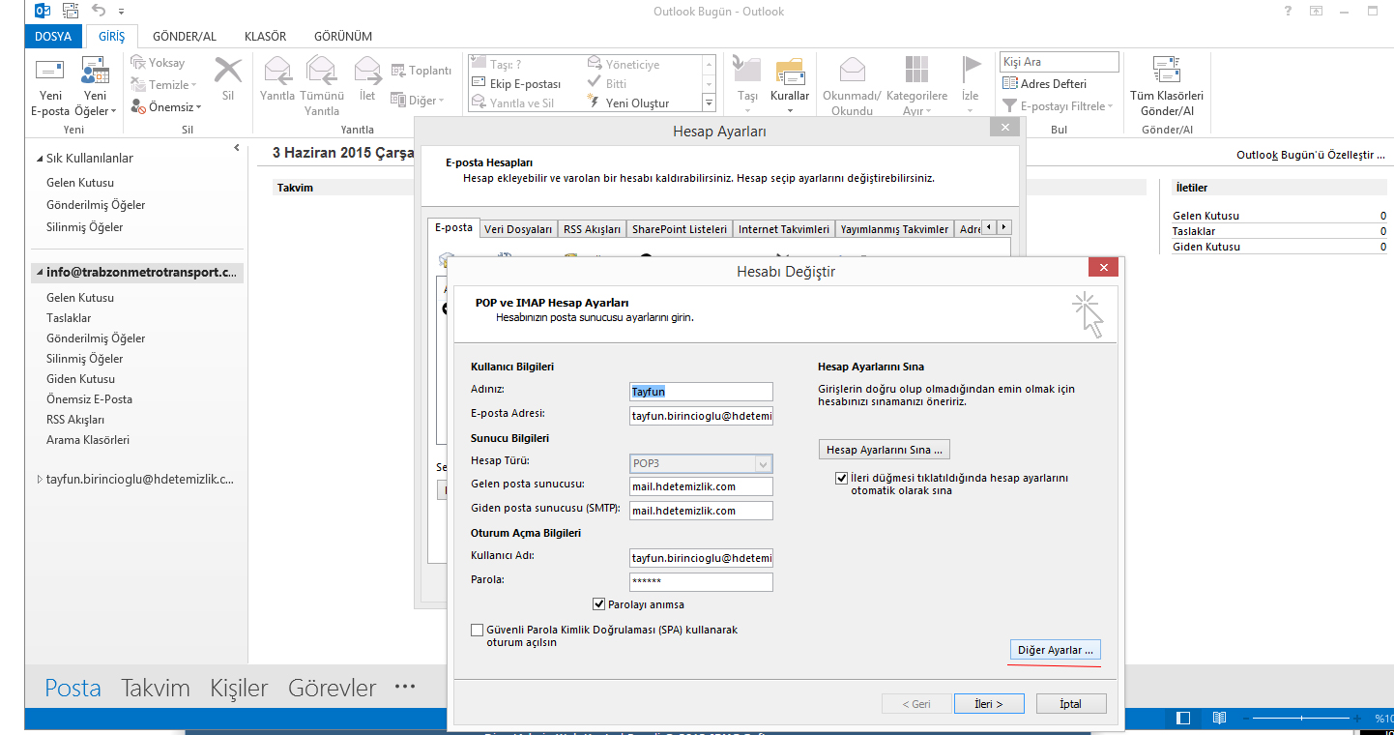Click the Hesap Ayarlarını Sına button
This screenshot has width=1394, height=735.
[885, 450]
